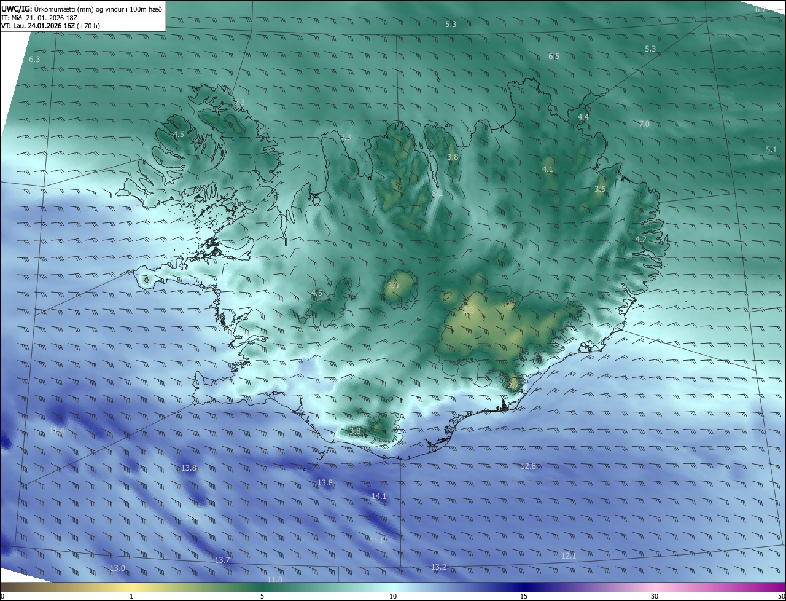Click the 2.7 value label
786x601 pixels.
coord(513,385)
